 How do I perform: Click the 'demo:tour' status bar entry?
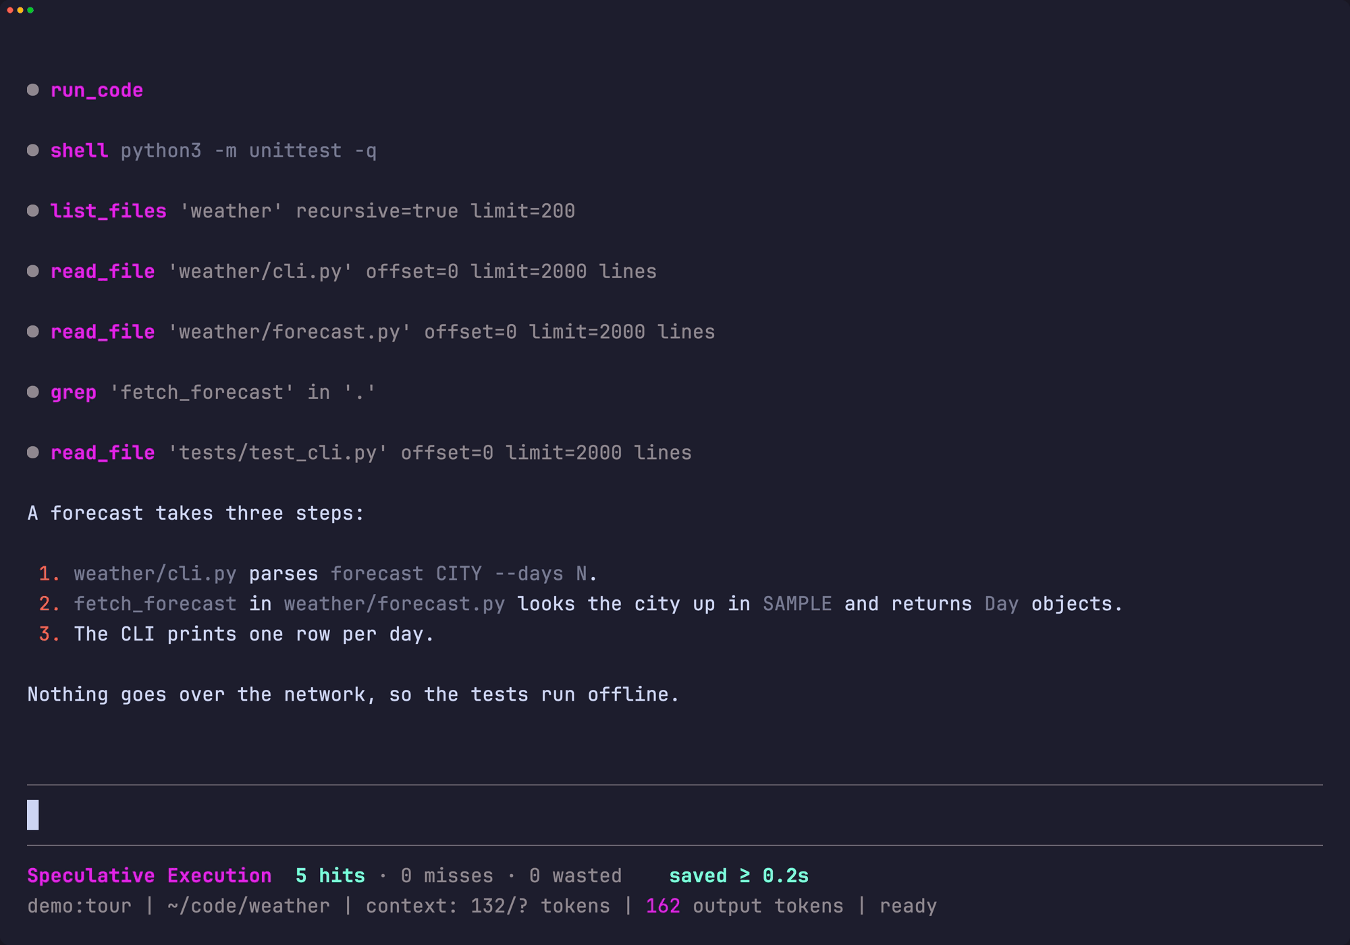point(79,906)
